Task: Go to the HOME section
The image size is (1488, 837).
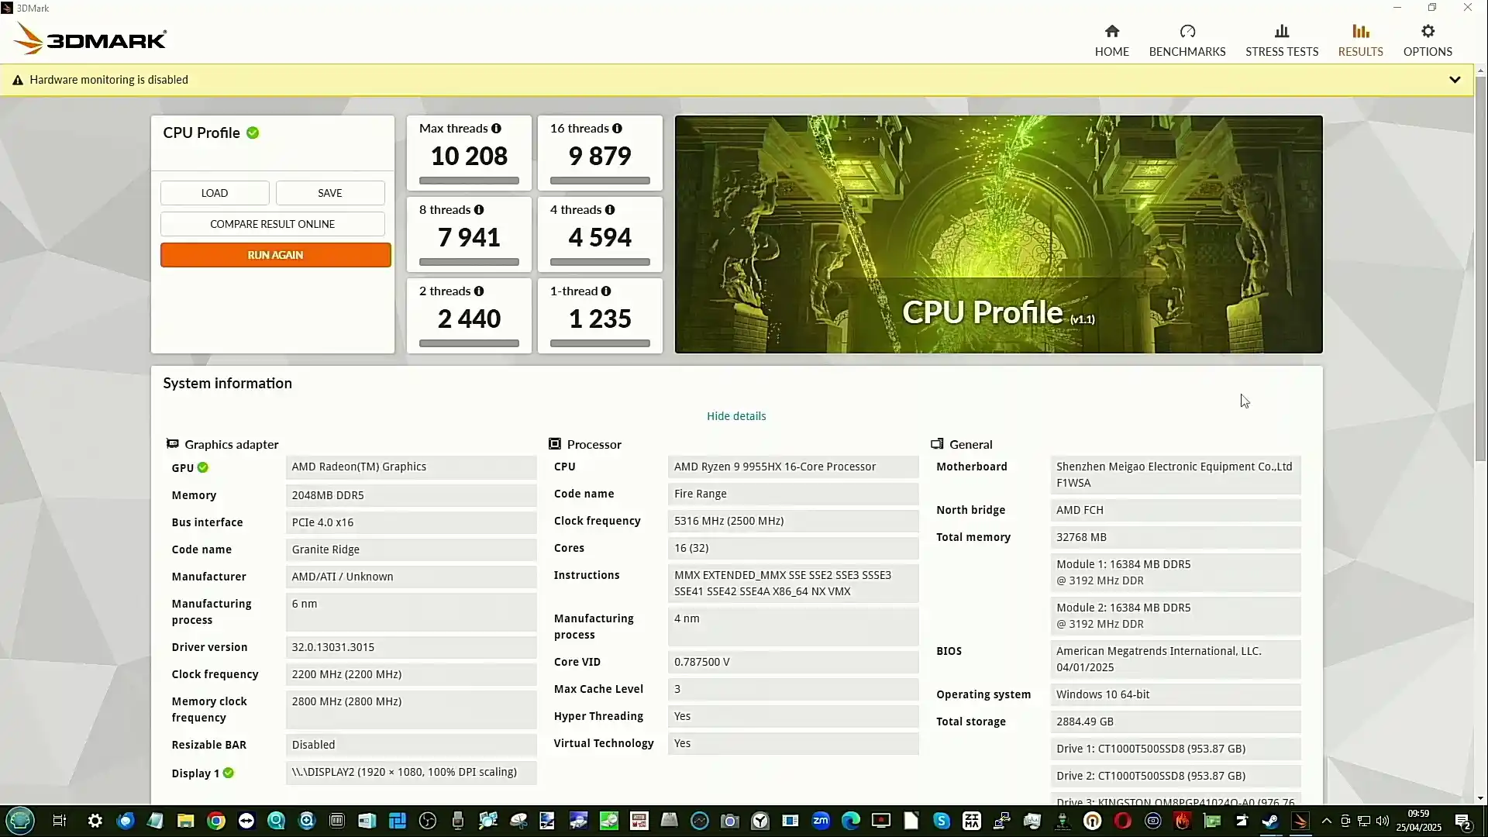Action: [x=1111, y=40]
